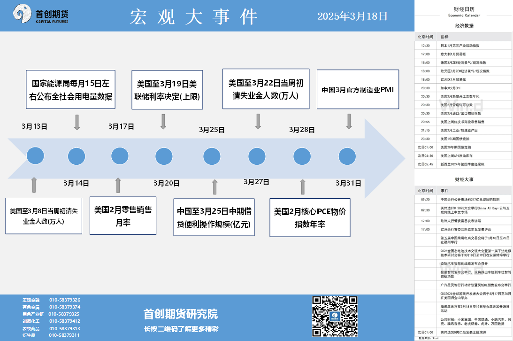Click the date 2025年3月18日

pos(352,16)
